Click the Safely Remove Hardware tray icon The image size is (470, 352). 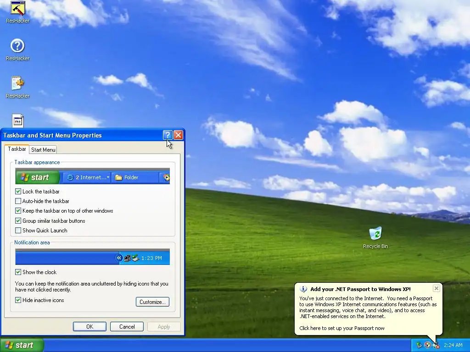[419, 345]
